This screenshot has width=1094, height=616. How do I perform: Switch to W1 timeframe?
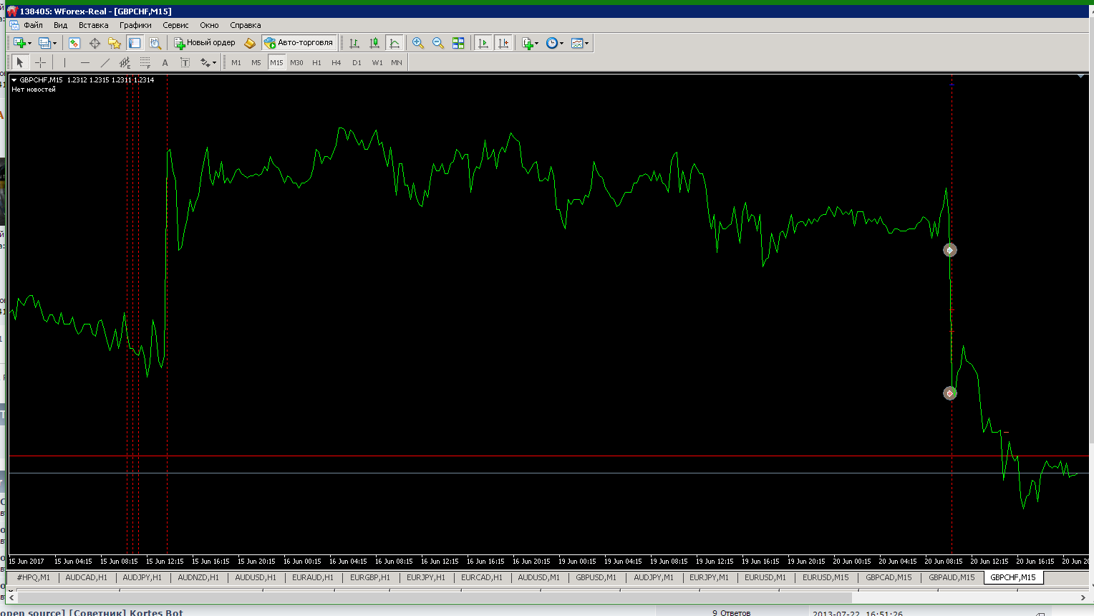[377, 62]
